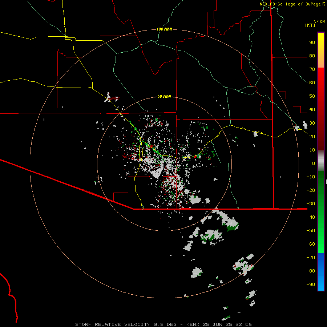The image size is (327, 327).
Task: Select the 10 value on the velocity scale
Action: 312,150
